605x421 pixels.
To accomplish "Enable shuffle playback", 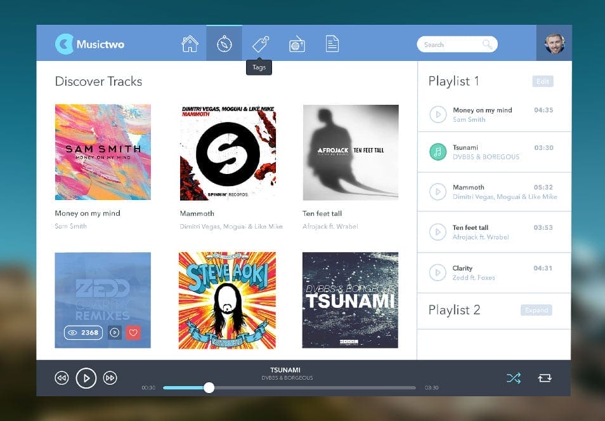I will 514,378.
